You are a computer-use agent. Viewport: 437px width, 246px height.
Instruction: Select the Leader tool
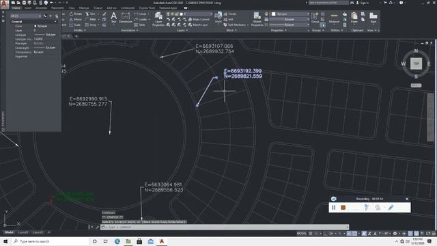[x=141, y=20]
